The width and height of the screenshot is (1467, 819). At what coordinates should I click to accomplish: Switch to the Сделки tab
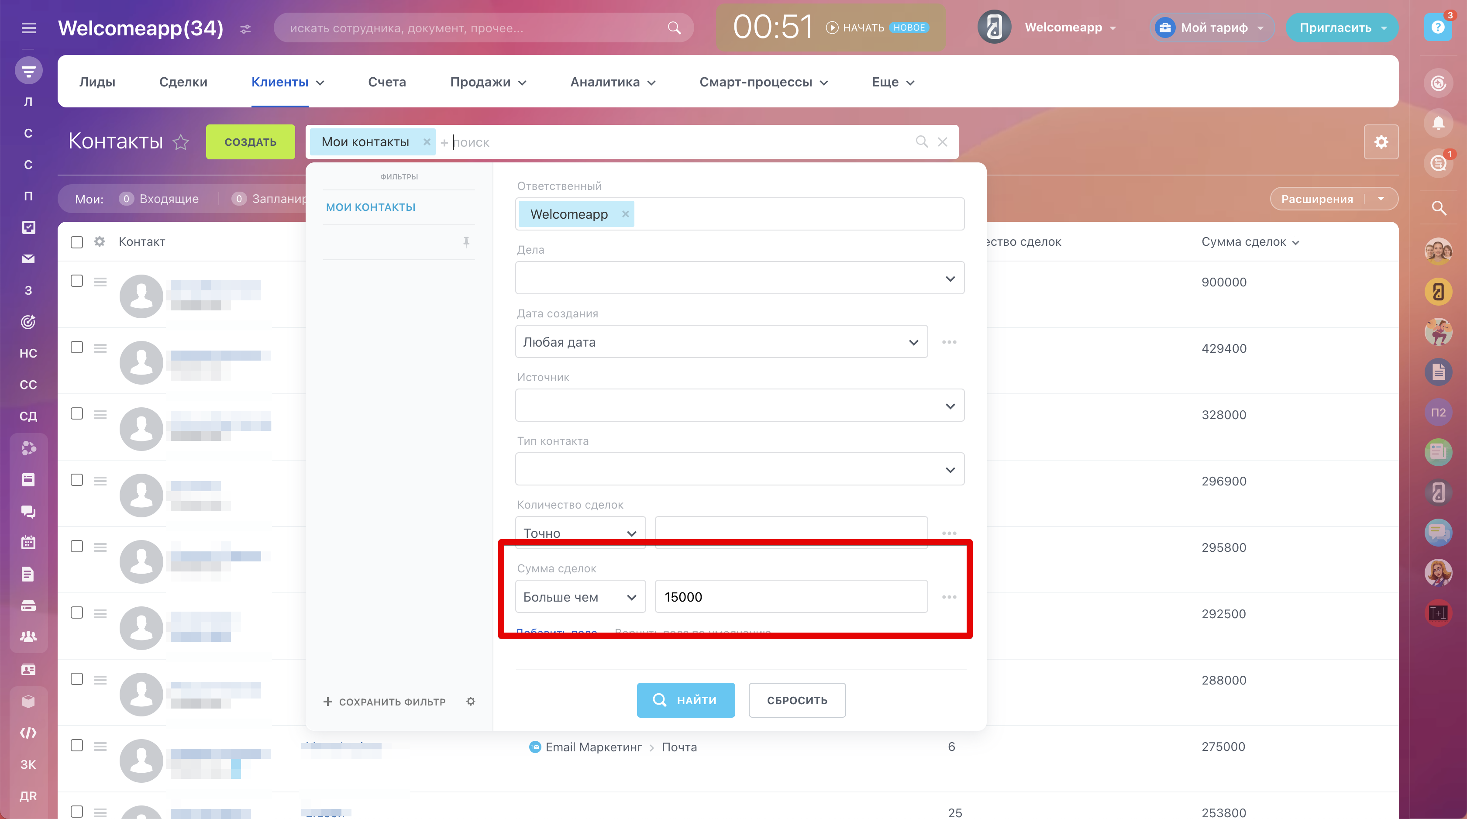183,82
